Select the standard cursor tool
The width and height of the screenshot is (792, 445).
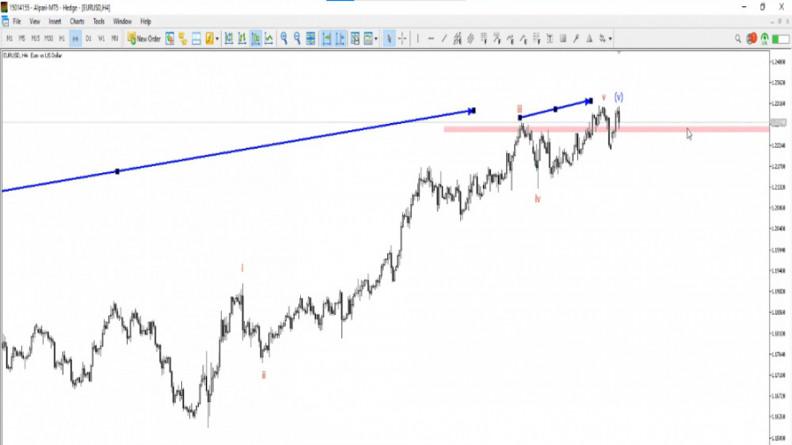pos(389,39)
